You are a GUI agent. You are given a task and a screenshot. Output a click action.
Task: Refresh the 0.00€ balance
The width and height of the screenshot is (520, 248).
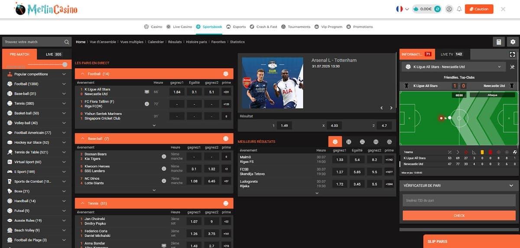click(x=438, y=9)
